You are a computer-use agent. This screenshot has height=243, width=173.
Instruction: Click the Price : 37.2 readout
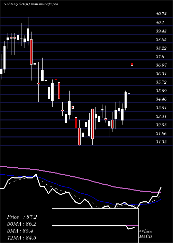(22, 217)
